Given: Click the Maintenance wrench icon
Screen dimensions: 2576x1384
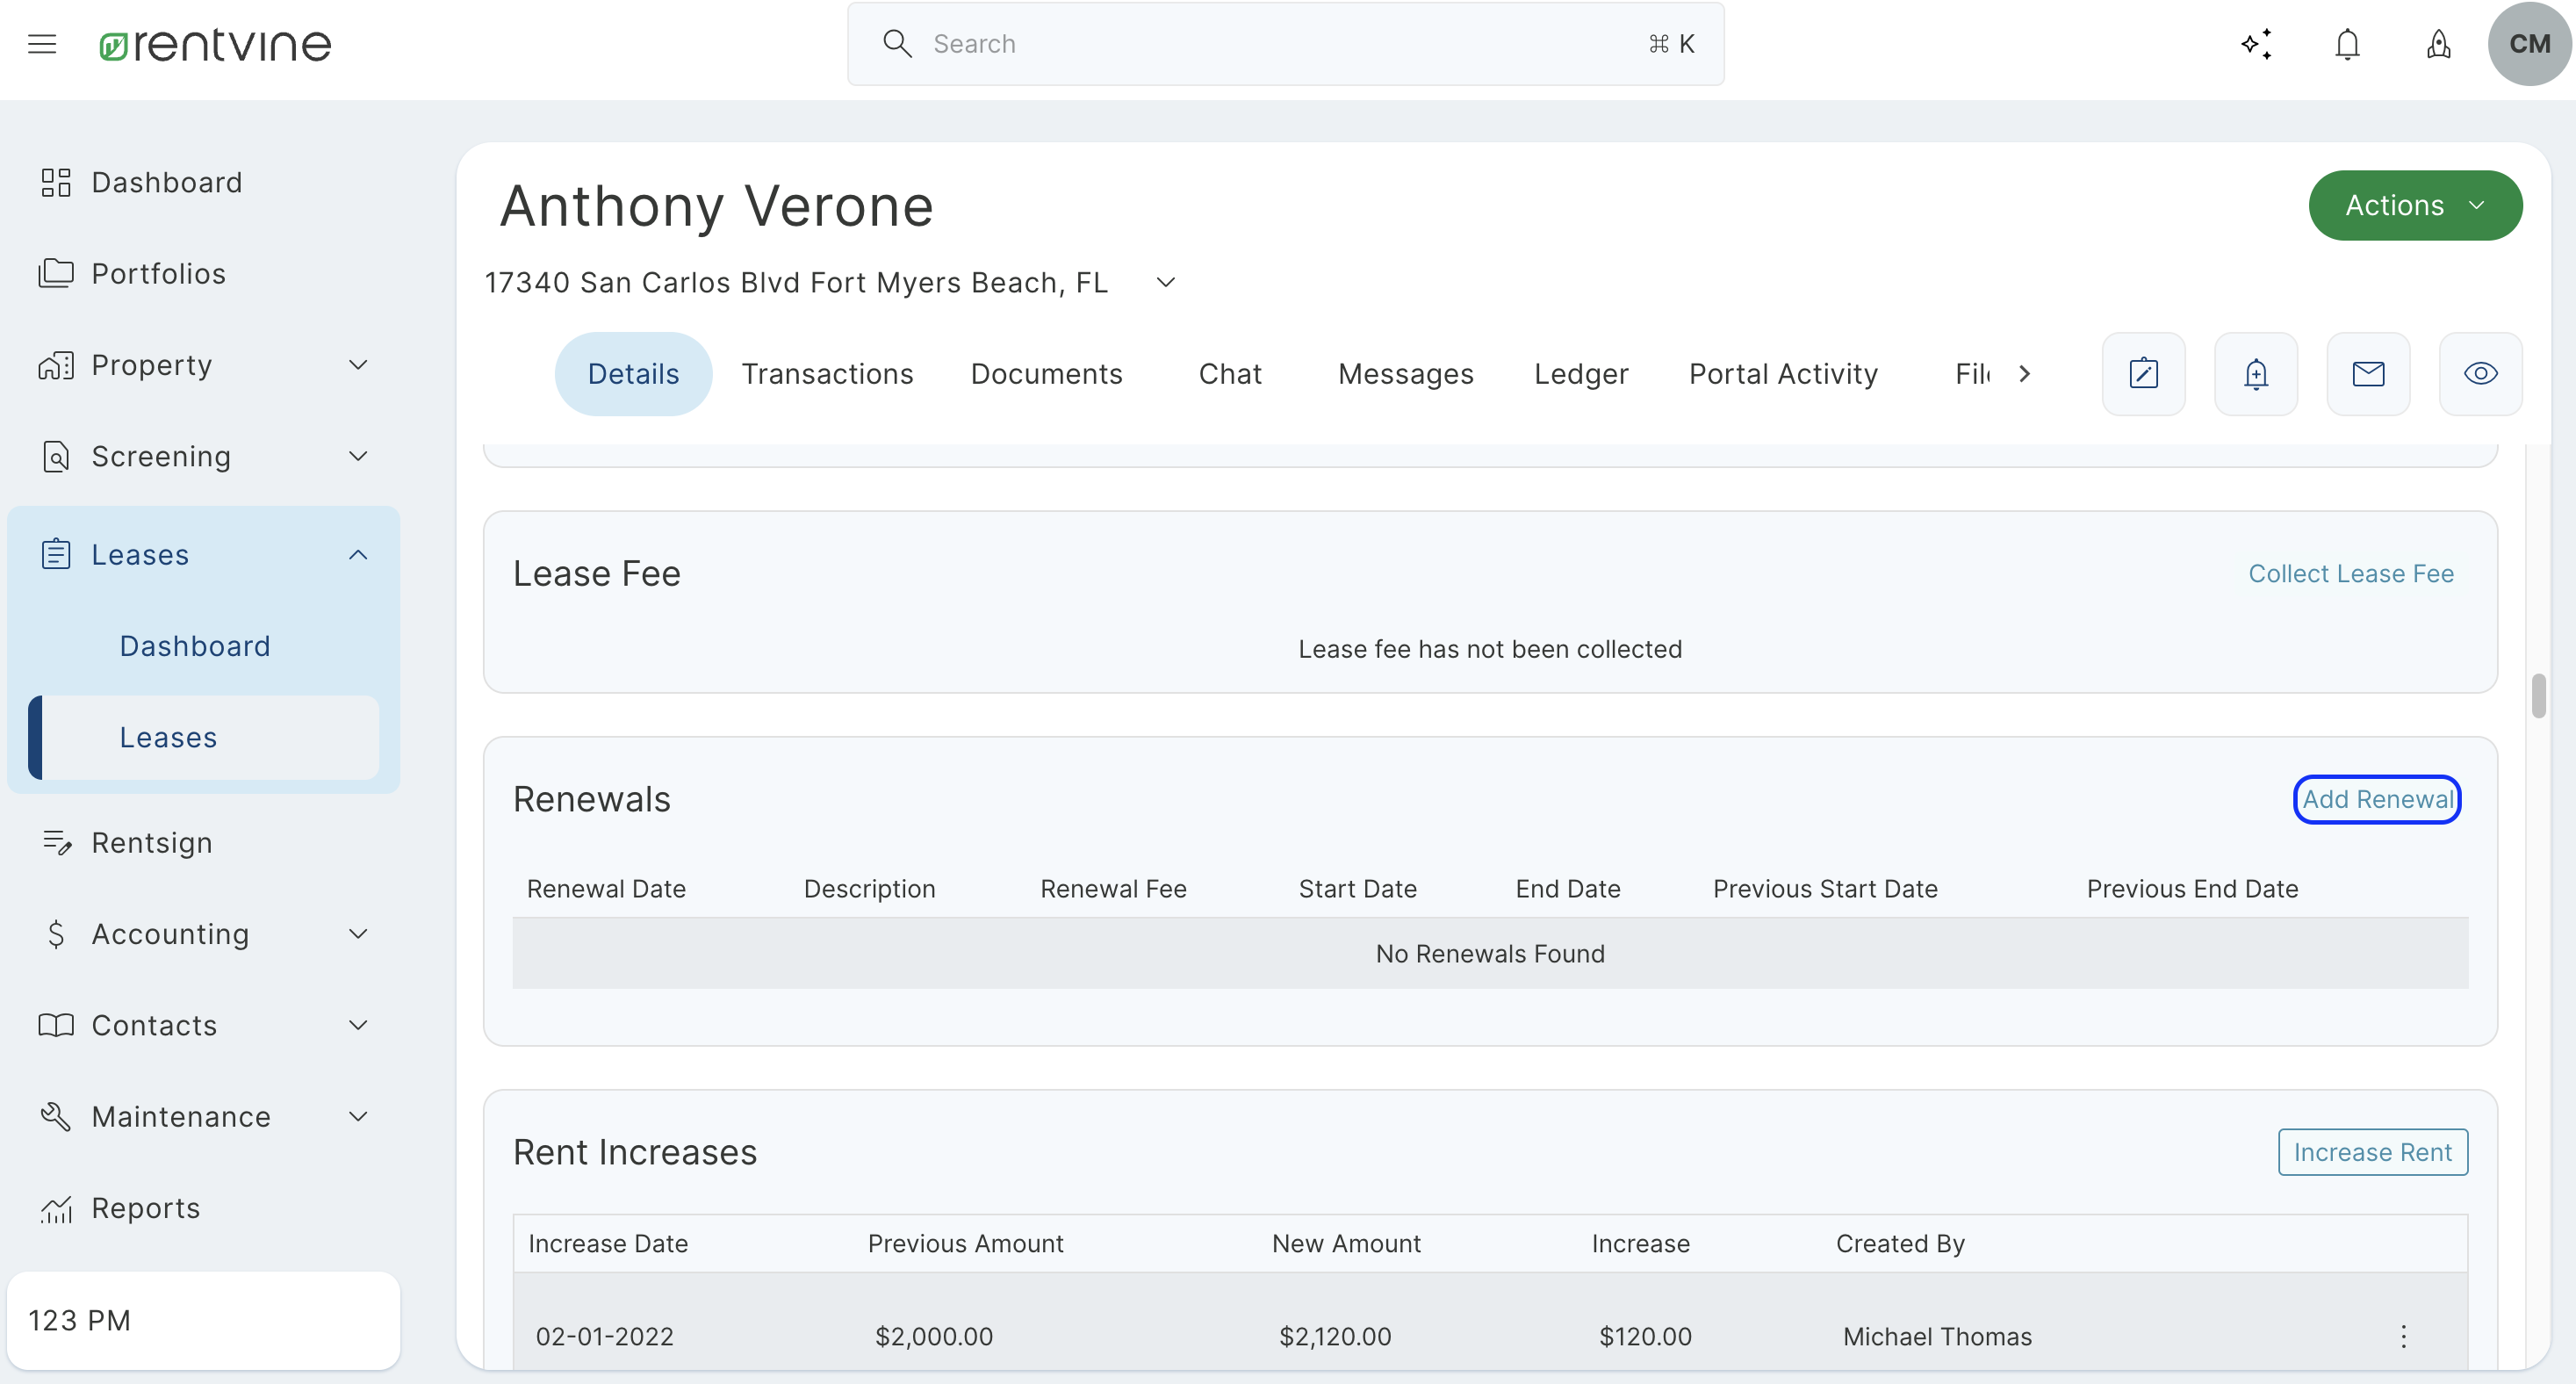Looking at the screenshot, I should [x=56, y=1116].
